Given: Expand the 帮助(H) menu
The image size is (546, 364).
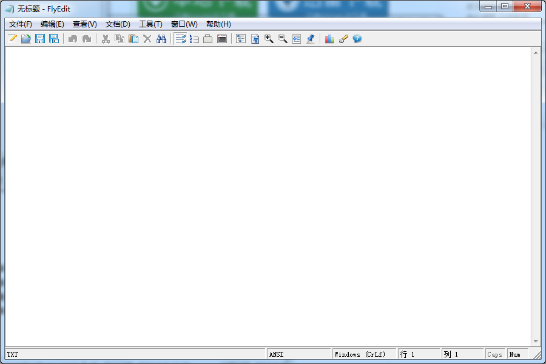Looking at the screenshot, I should click(x=218, y=24).
